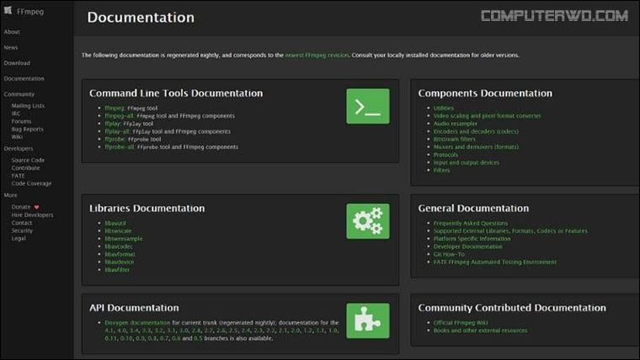Open the Bitstream filters link
Screen dimensions: 640x360
[454, 139]
